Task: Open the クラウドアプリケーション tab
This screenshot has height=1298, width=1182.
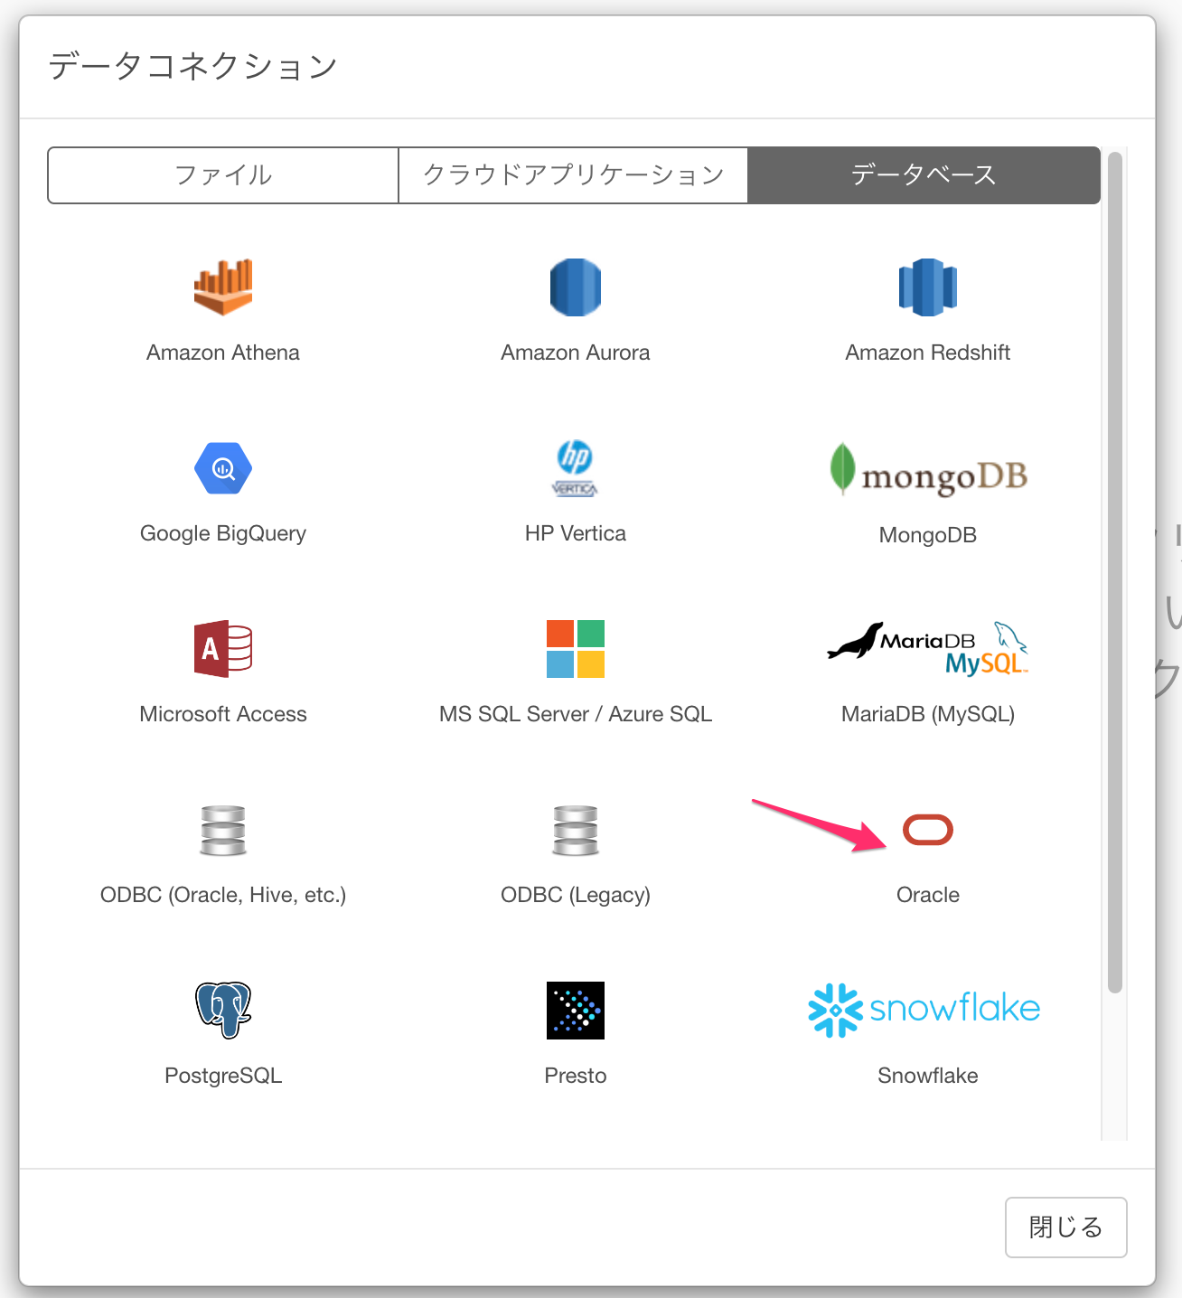Action: coord(574,175)
